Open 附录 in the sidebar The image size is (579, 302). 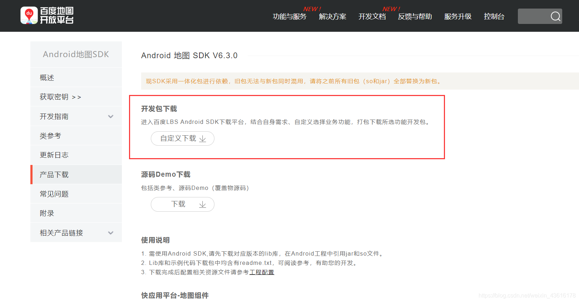tap(76, 213)
